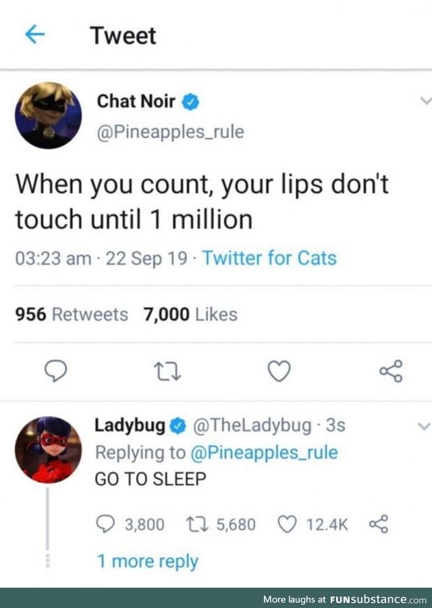This screenshot has width=432, height=608.
Task: Like Ladybug's reply
Action: (289, 524)
